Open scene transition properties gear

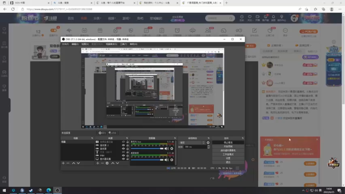pos(208,143)
